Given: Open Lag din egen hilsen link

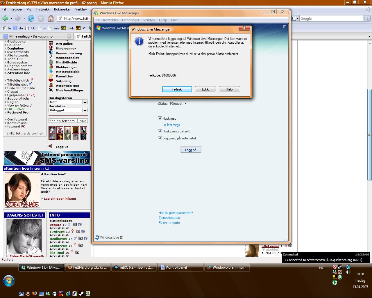Looking at the screenshot, I should click(x=60, y=198).
